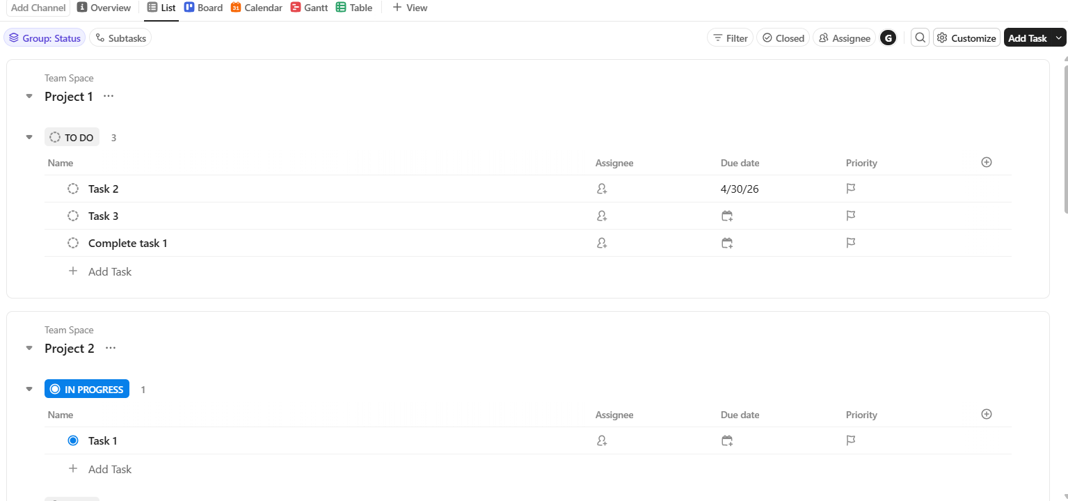Click Team Space label above Project 1
Viewport: 1068px width, 501px height.
pyautogui.click(x=69, y=78)
